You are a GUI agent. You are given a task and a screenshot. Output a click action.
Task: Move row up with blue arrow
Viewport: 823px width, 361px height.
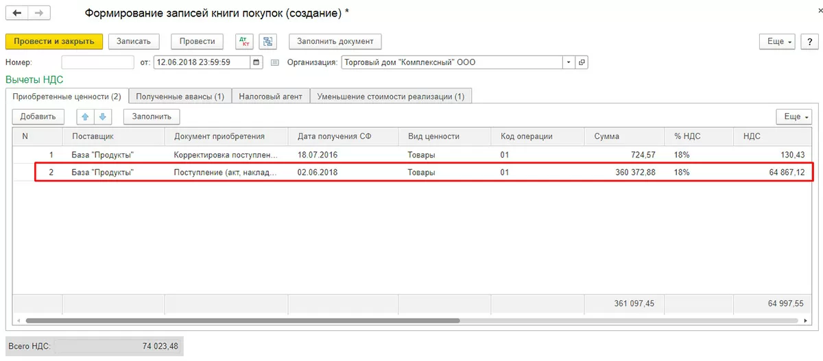(x=85, y=116)
